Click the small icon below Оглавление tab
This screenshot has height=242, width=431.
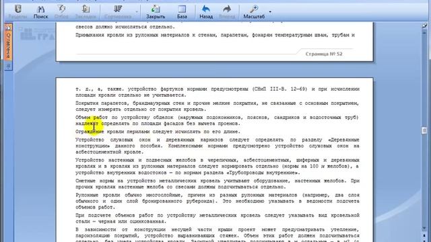[8, 66]
